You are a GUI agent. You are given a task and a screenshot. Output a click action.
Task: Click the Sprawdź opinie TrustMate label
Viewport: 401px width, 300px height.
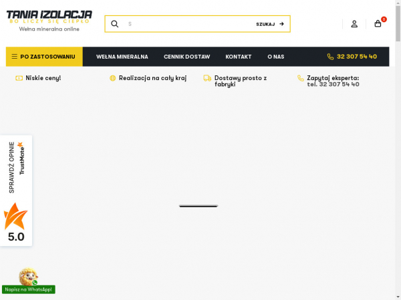(11, 167)
